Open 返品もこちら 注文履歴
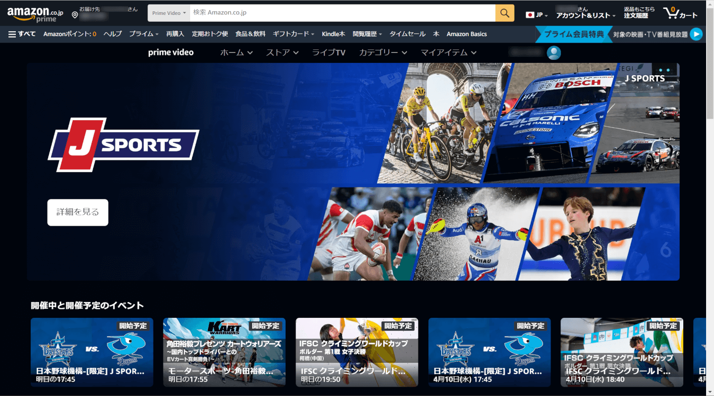 tap(639, 13)
